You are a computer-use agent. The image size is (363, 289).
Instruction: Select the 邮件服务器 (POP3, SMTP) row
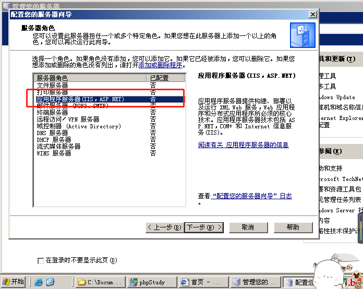(110, 106)
